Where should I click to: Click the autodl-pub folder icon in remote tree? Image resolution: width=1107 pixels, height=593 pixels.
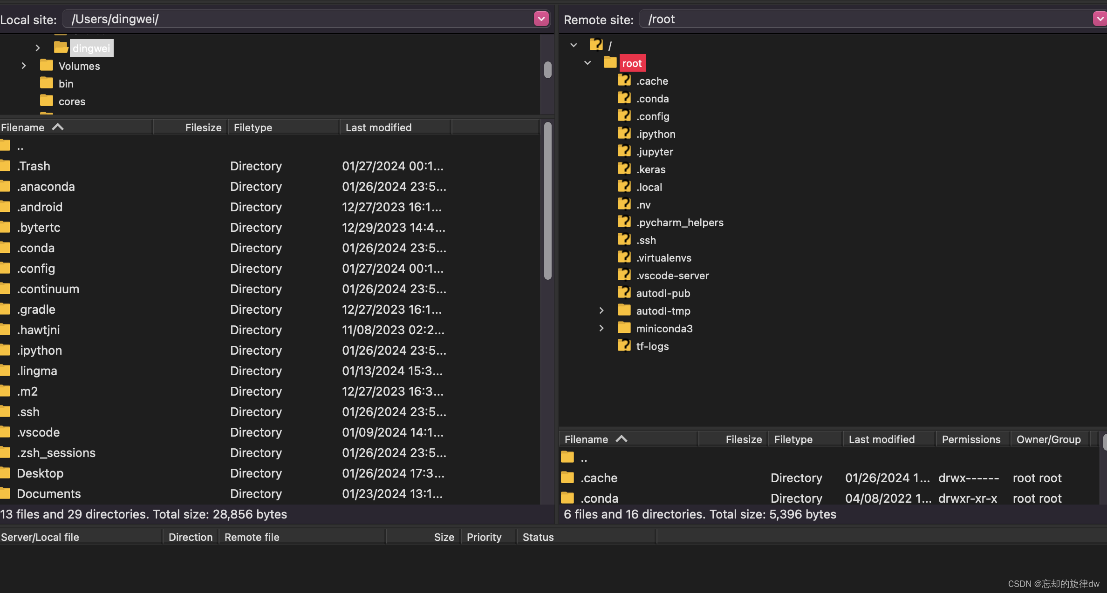pos(624,293)
